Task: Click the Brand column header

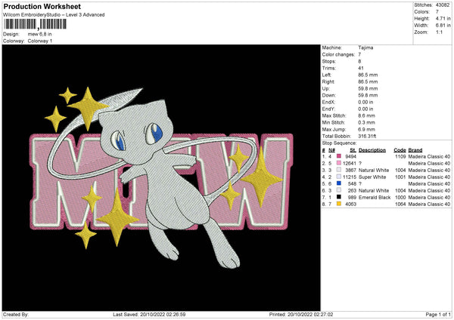Action: tap(415, 150)
